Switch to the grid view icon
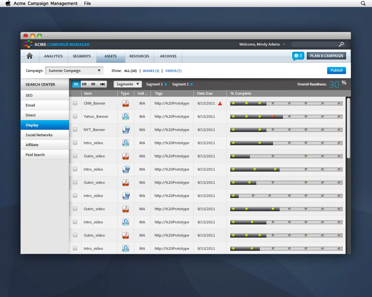Image resolution: width=372 pixels, height=297 pixels. [93, 84]
